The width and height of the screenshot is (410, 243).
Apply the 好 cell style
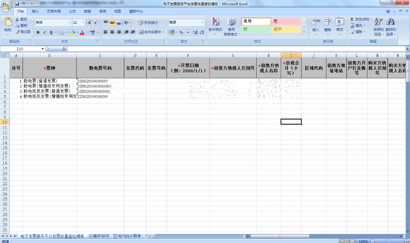click(256, 29)
